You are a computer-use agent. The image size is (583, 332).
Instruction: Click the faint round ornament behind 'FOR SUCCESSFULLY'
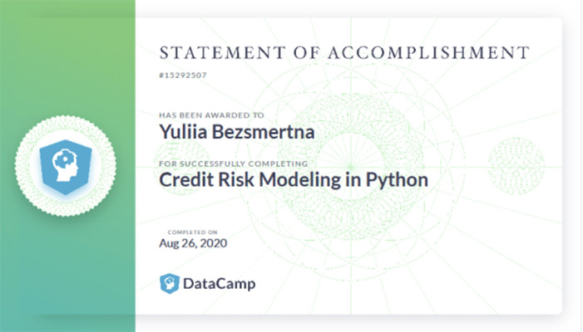pyautogui.click(x=181, y=166)
